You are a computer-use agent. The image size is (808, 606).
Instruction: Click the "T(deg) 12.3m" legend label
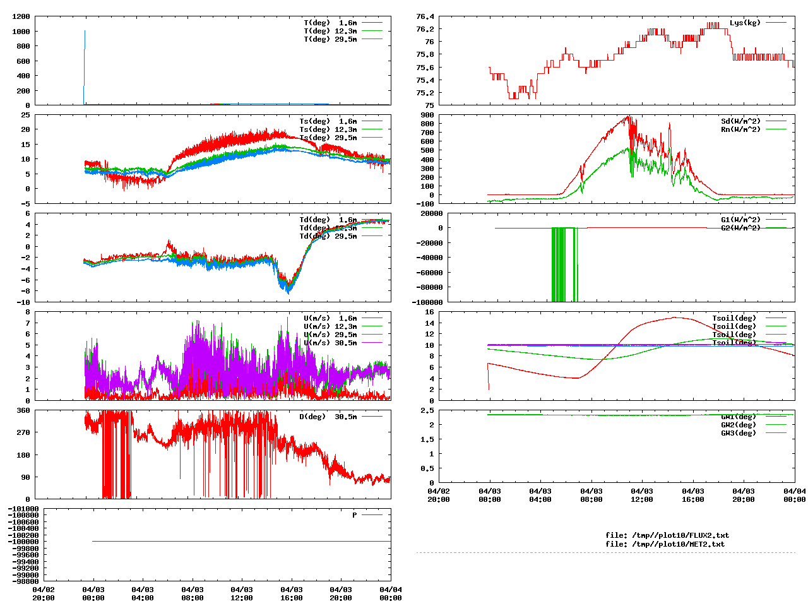point(330,31)
